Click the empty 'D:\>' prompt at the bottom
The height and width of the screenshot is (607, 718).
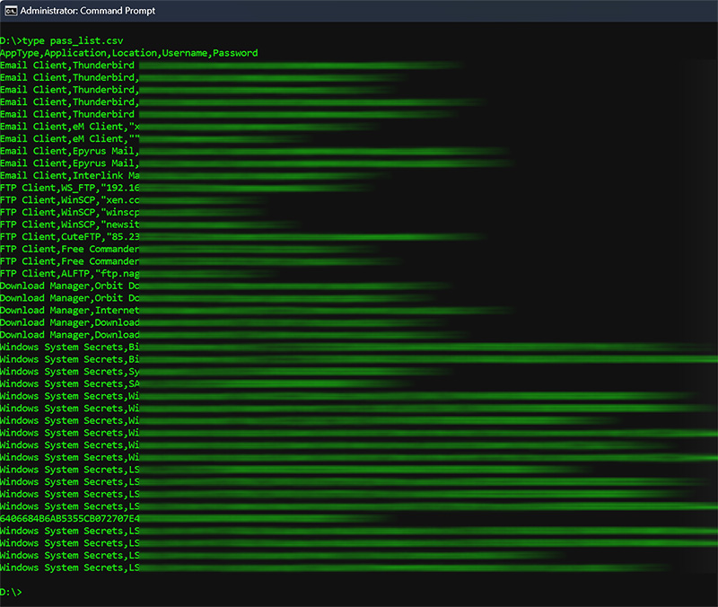11,592
